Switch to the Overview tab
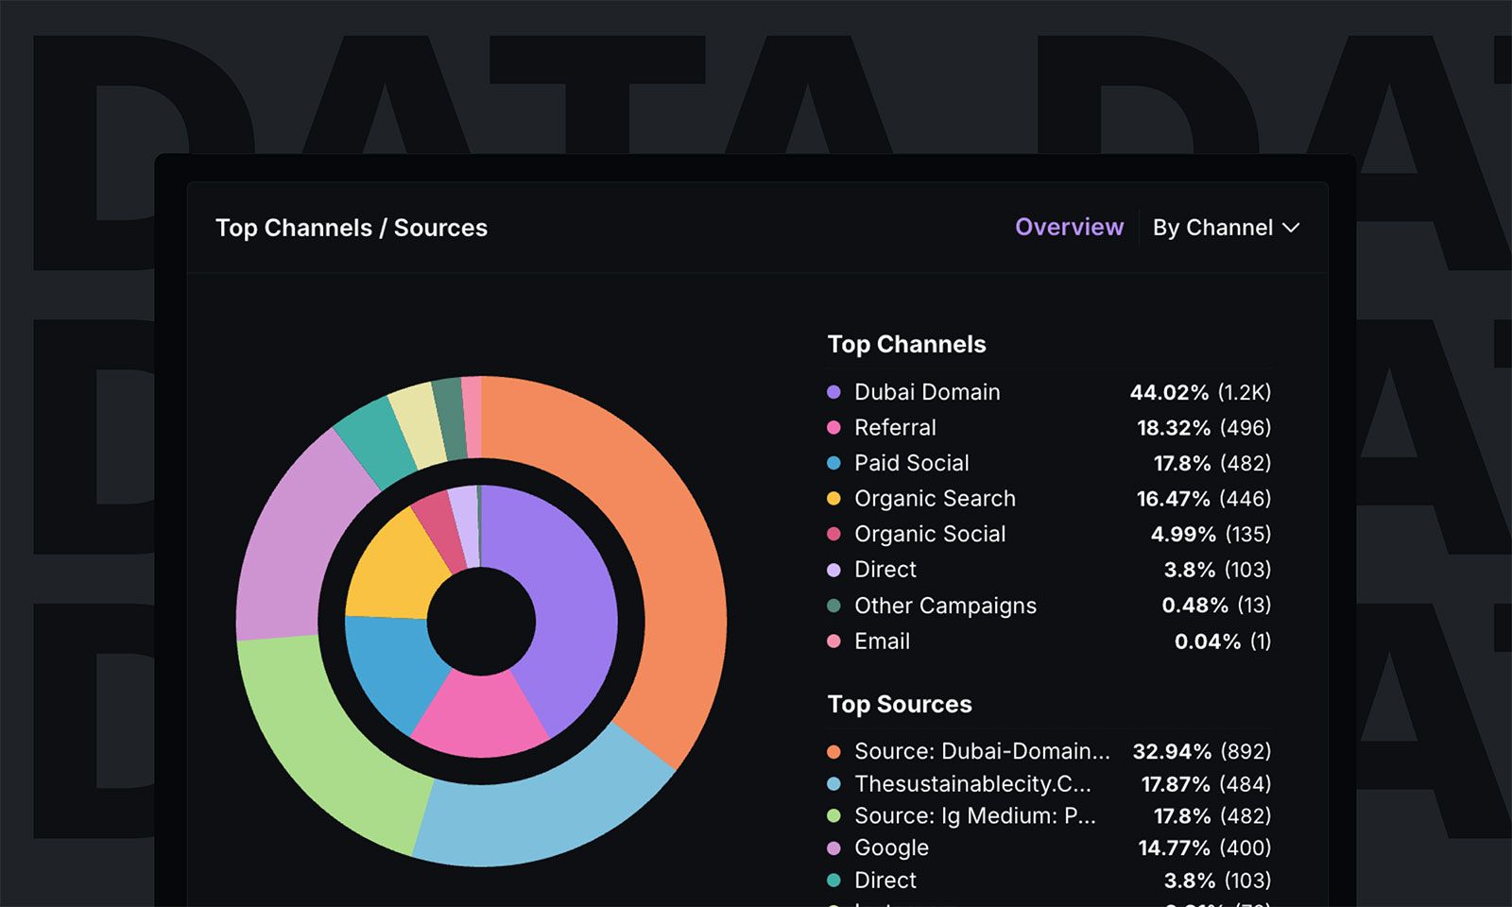This screenshot has height=907, width=1512. click(1069, 227)
